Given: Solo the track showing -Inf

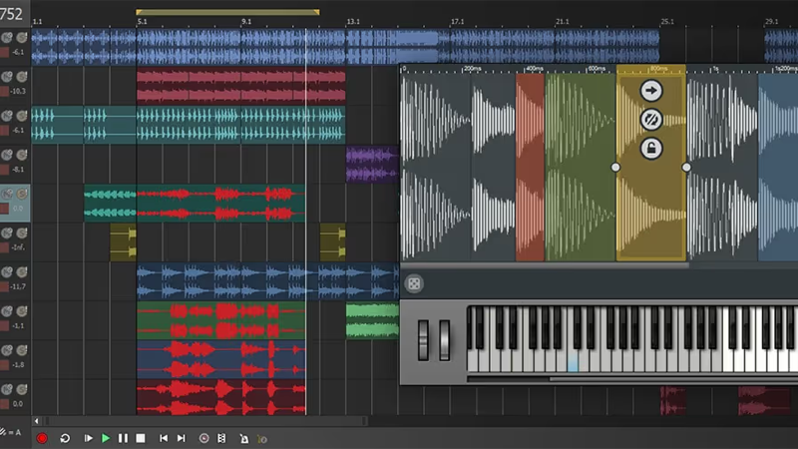Looking at the screenshot, I should [21, 233].
